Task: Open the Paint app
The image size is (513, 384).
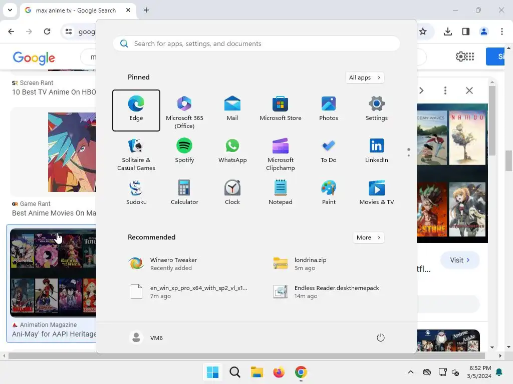Action: coord(329,192)
